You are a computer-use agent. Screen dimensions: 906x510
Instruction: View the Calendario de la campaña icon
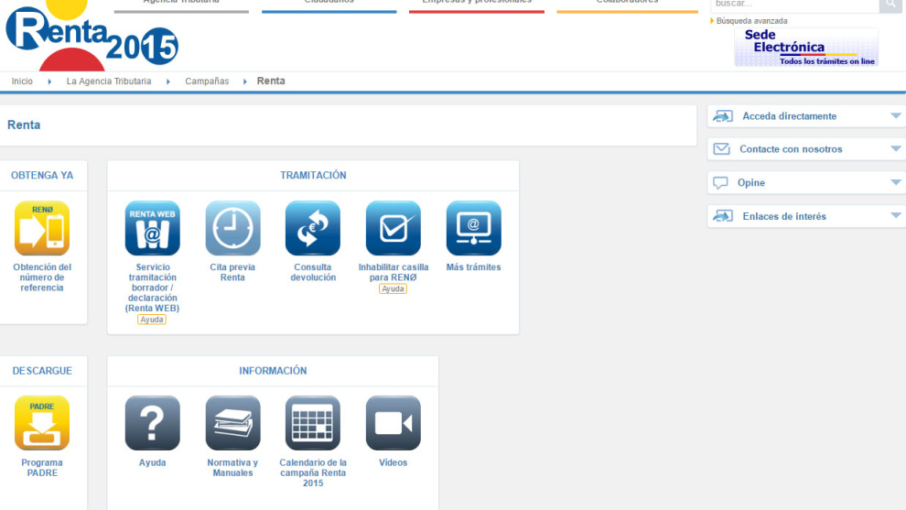(x=313, y=423)
